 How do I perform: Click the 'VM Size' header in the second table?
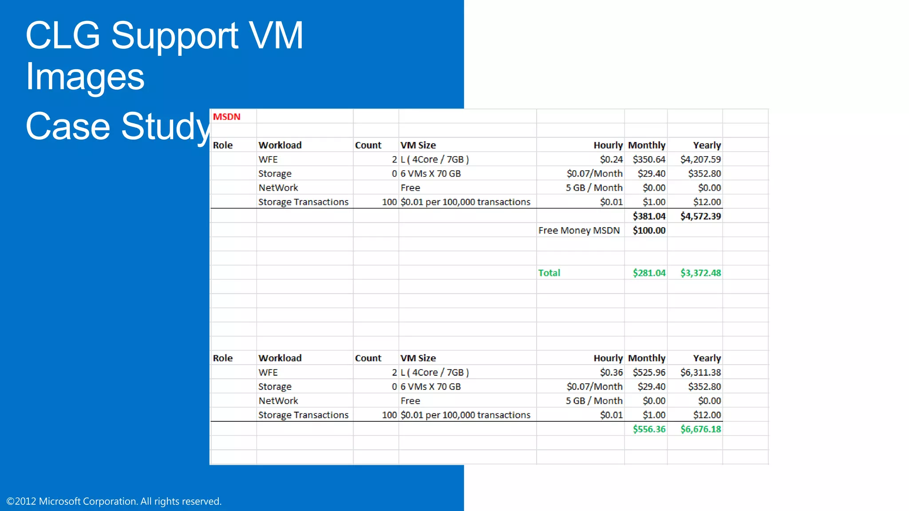pyautogui.click(x=418, y=358)
